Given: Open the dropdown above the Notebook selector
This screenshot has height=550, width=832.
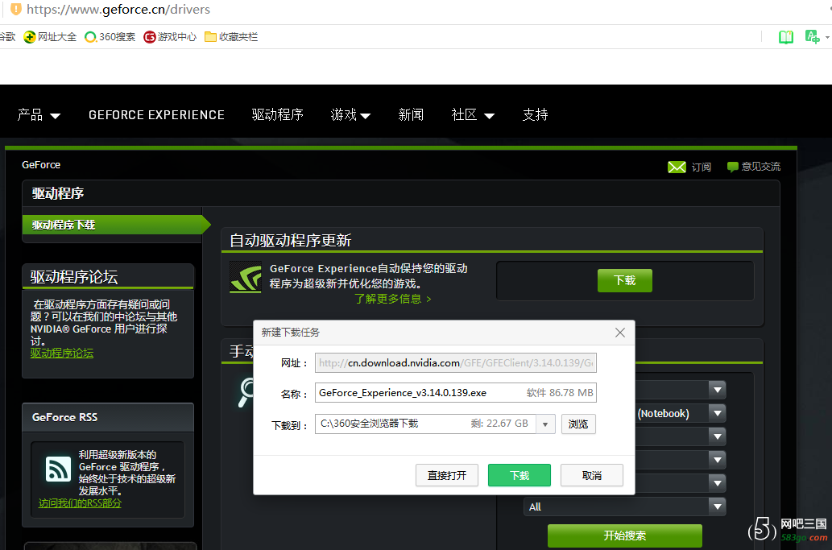Looking at the screenshot, I should click(718, 391).
